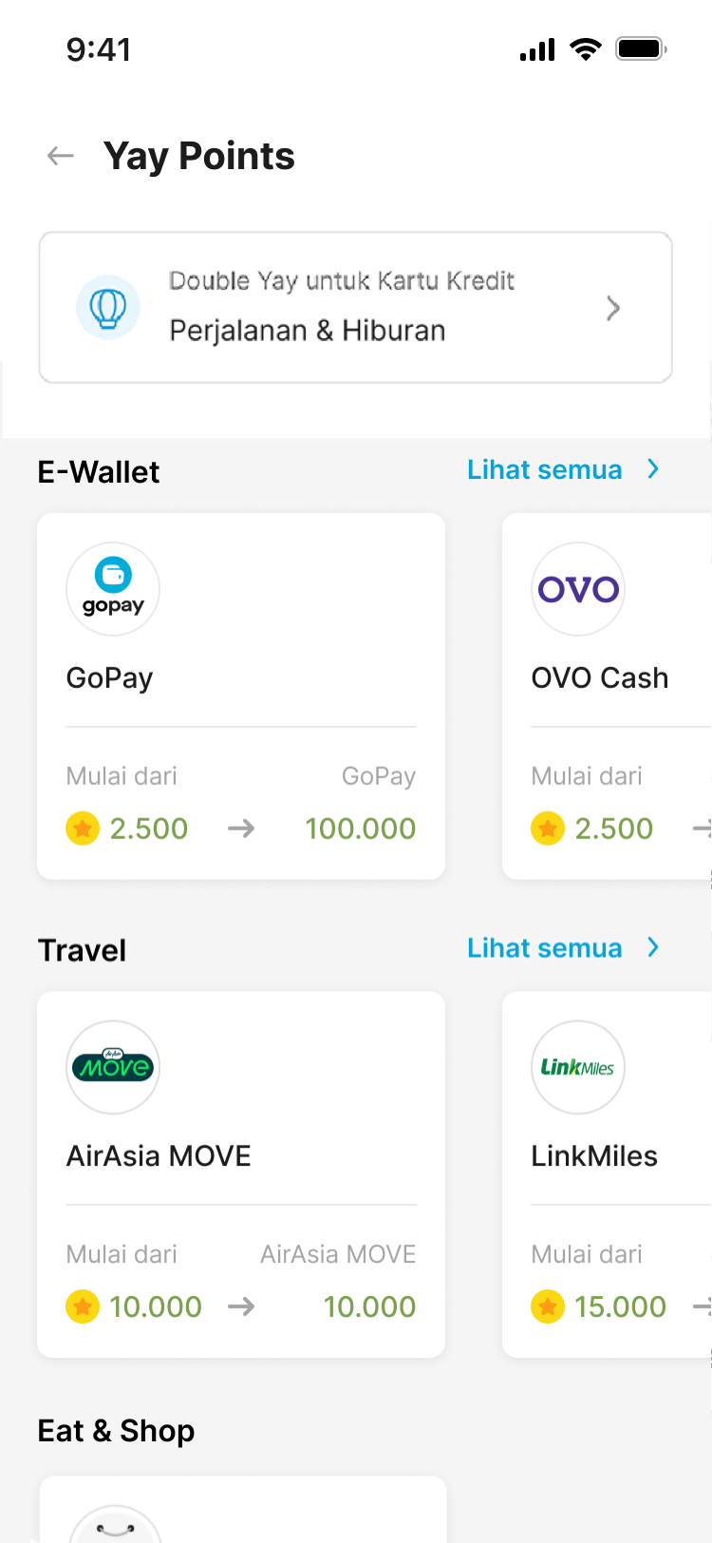Tap the gold star coin next to 2.500 in GoPay card
Screen dimensions: 712x1543
coord(83,829)
